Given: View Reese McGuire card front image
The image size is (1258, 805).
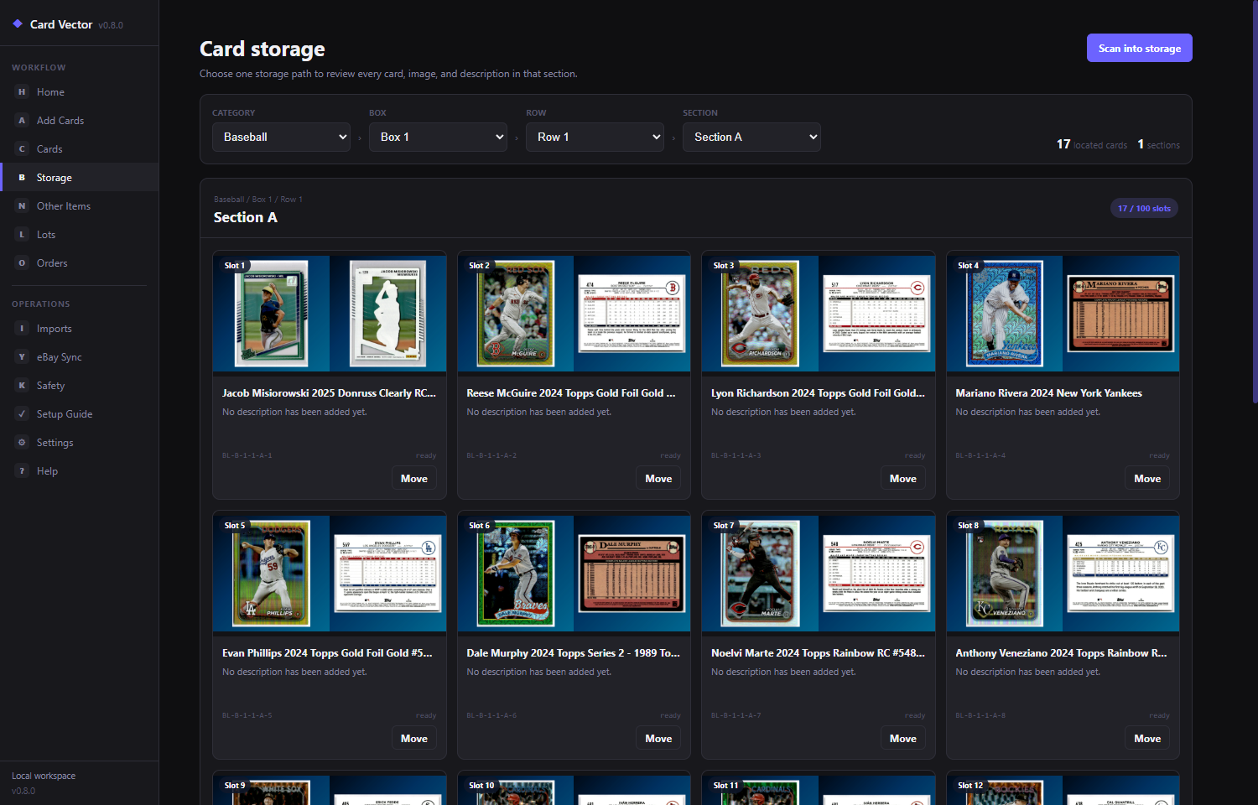Looking at the screenshot, I should [x=516, y=314].
